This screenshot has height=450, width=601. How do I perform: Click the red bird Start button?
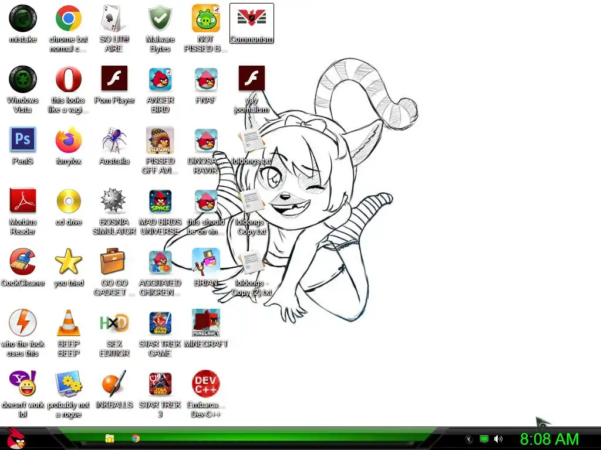16,438
